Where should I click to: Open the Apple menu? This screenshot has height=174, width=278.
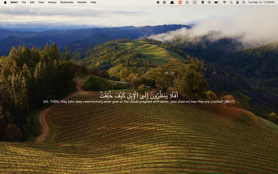5,2
